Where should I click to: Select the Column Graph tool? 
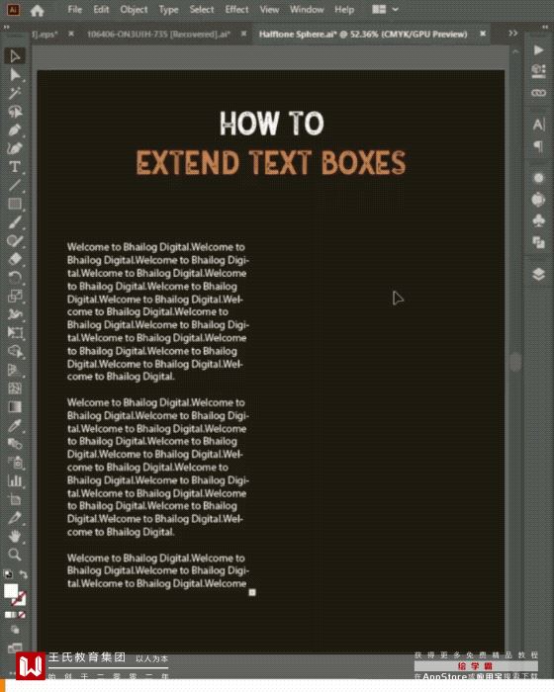[x=15, y=480]
